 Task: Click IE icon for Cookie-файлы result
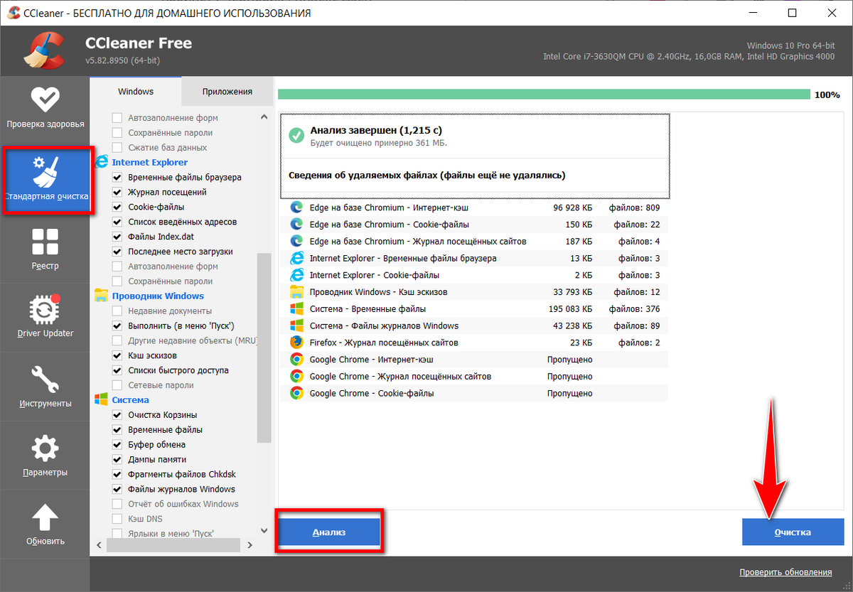point(296,275)
